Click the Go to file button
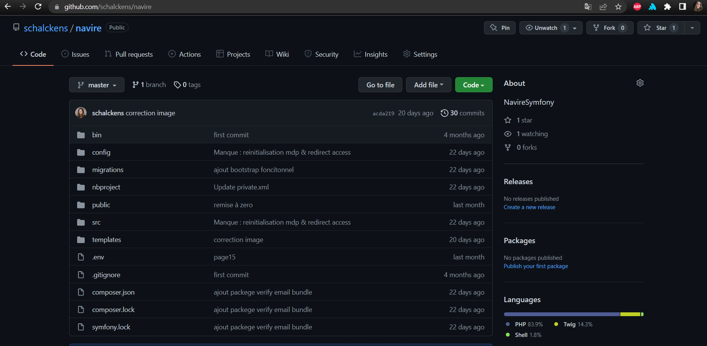 tap(380, 85)
